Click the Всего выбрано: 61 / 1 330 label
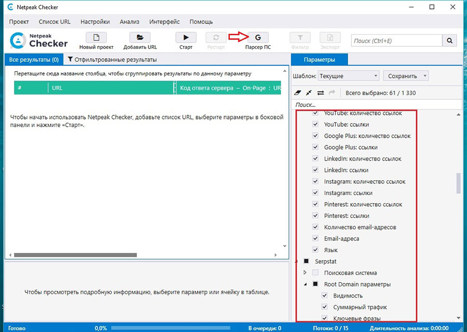Screen dimensions: 467x332 click(381, 93)
